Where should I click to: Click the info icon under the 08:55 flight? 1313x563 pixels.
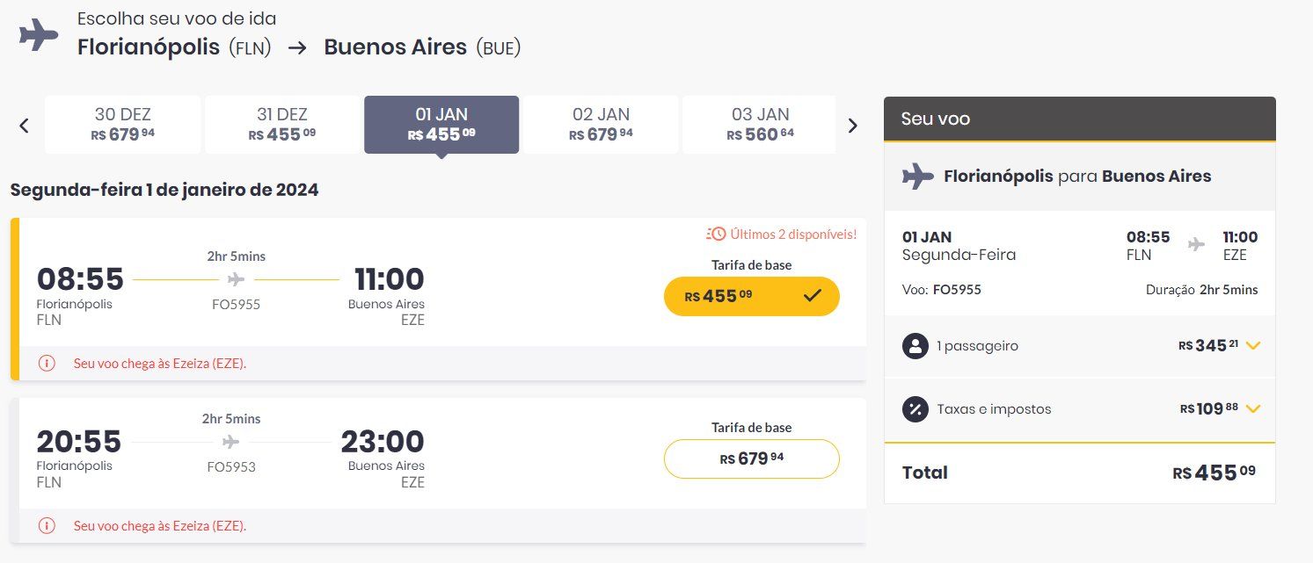[x=47, y=364]
